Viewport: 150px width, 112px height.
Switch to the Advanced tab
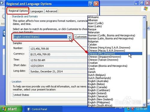pyautogui.click(x=51, y=11)
